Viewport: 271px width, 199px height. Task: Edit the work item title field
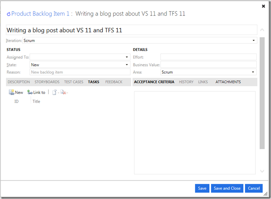(132, 30)
